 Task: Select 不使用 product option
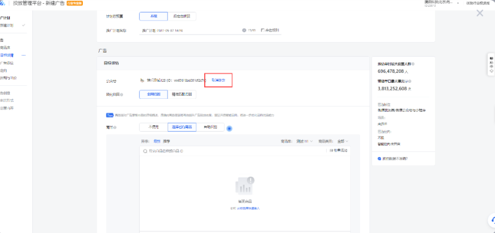[153, 127]
